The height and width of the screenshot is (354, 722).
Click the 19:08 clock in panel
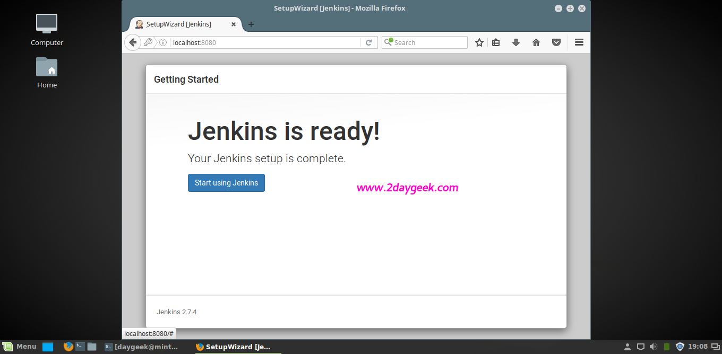point(698,347)
